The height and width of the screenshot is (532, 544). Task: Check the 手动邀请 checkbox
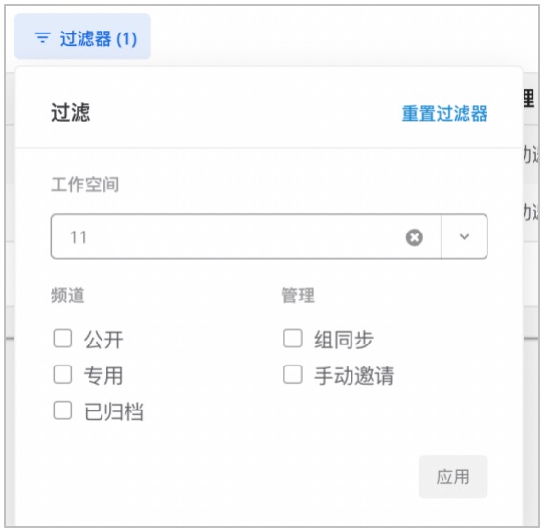(293, 374)
